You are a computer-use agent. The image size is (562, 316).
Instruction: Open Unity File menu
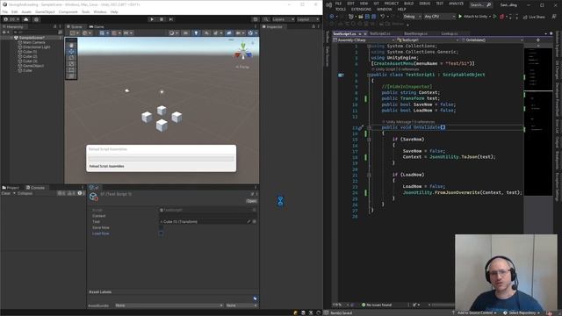click(x=4, y=11)
